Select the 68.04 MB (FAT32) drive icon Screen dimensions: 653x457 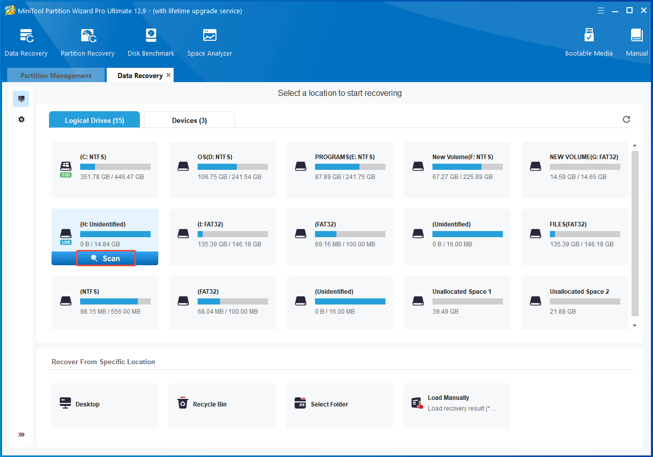(183, 301)
